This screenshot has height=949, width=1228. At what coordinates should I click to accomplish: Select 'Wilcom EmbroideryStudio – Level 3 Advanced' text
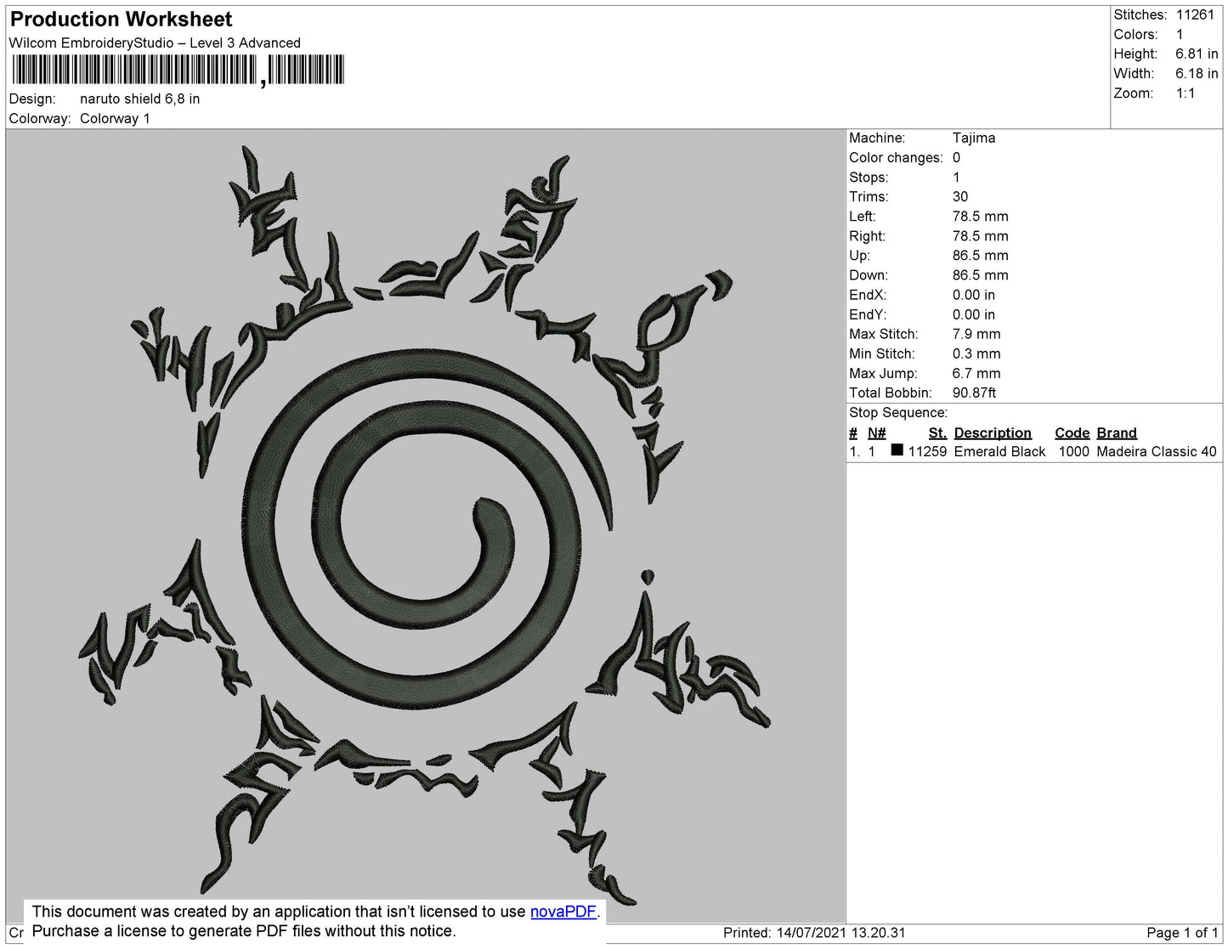[x=155, y=42]
